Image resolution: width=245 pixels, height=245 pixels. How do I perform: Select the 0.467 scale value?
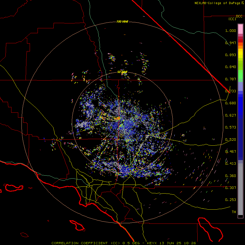pos(231,152)
